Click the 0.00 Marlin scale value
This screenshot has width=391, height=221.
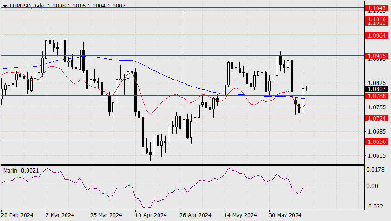click(372, 186)
